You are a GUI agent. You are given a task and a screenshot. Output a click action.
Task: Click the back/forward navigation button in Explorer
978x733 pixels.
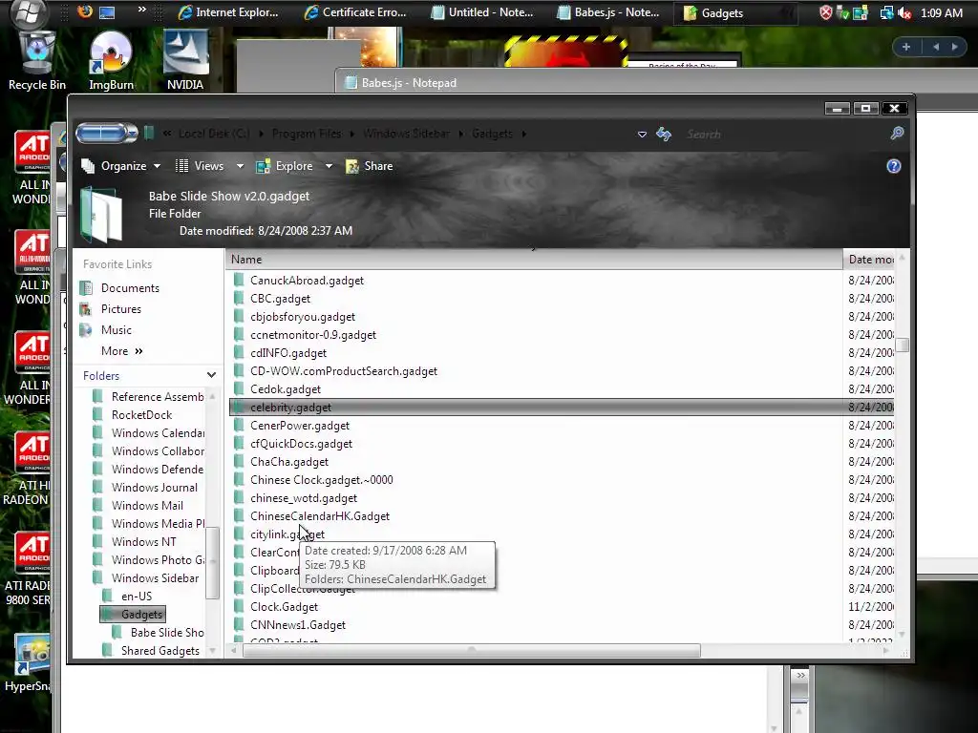[107, 133]
